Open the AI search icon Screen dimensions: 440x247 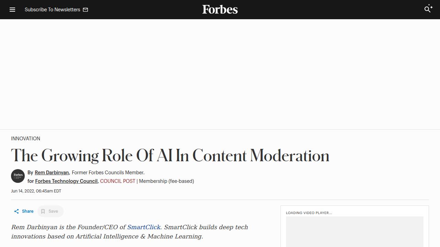point(428,9)
